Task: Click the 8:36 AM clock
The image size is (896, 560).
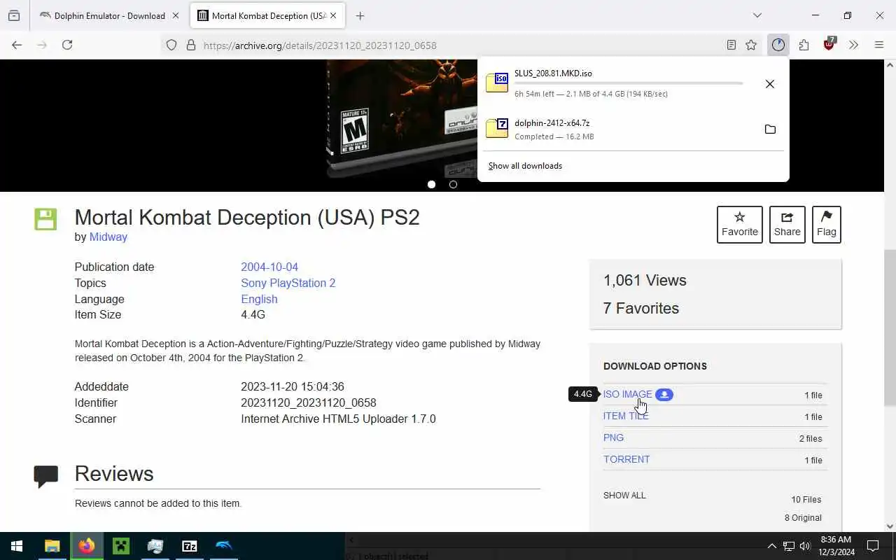Action: tap(836, 540)
